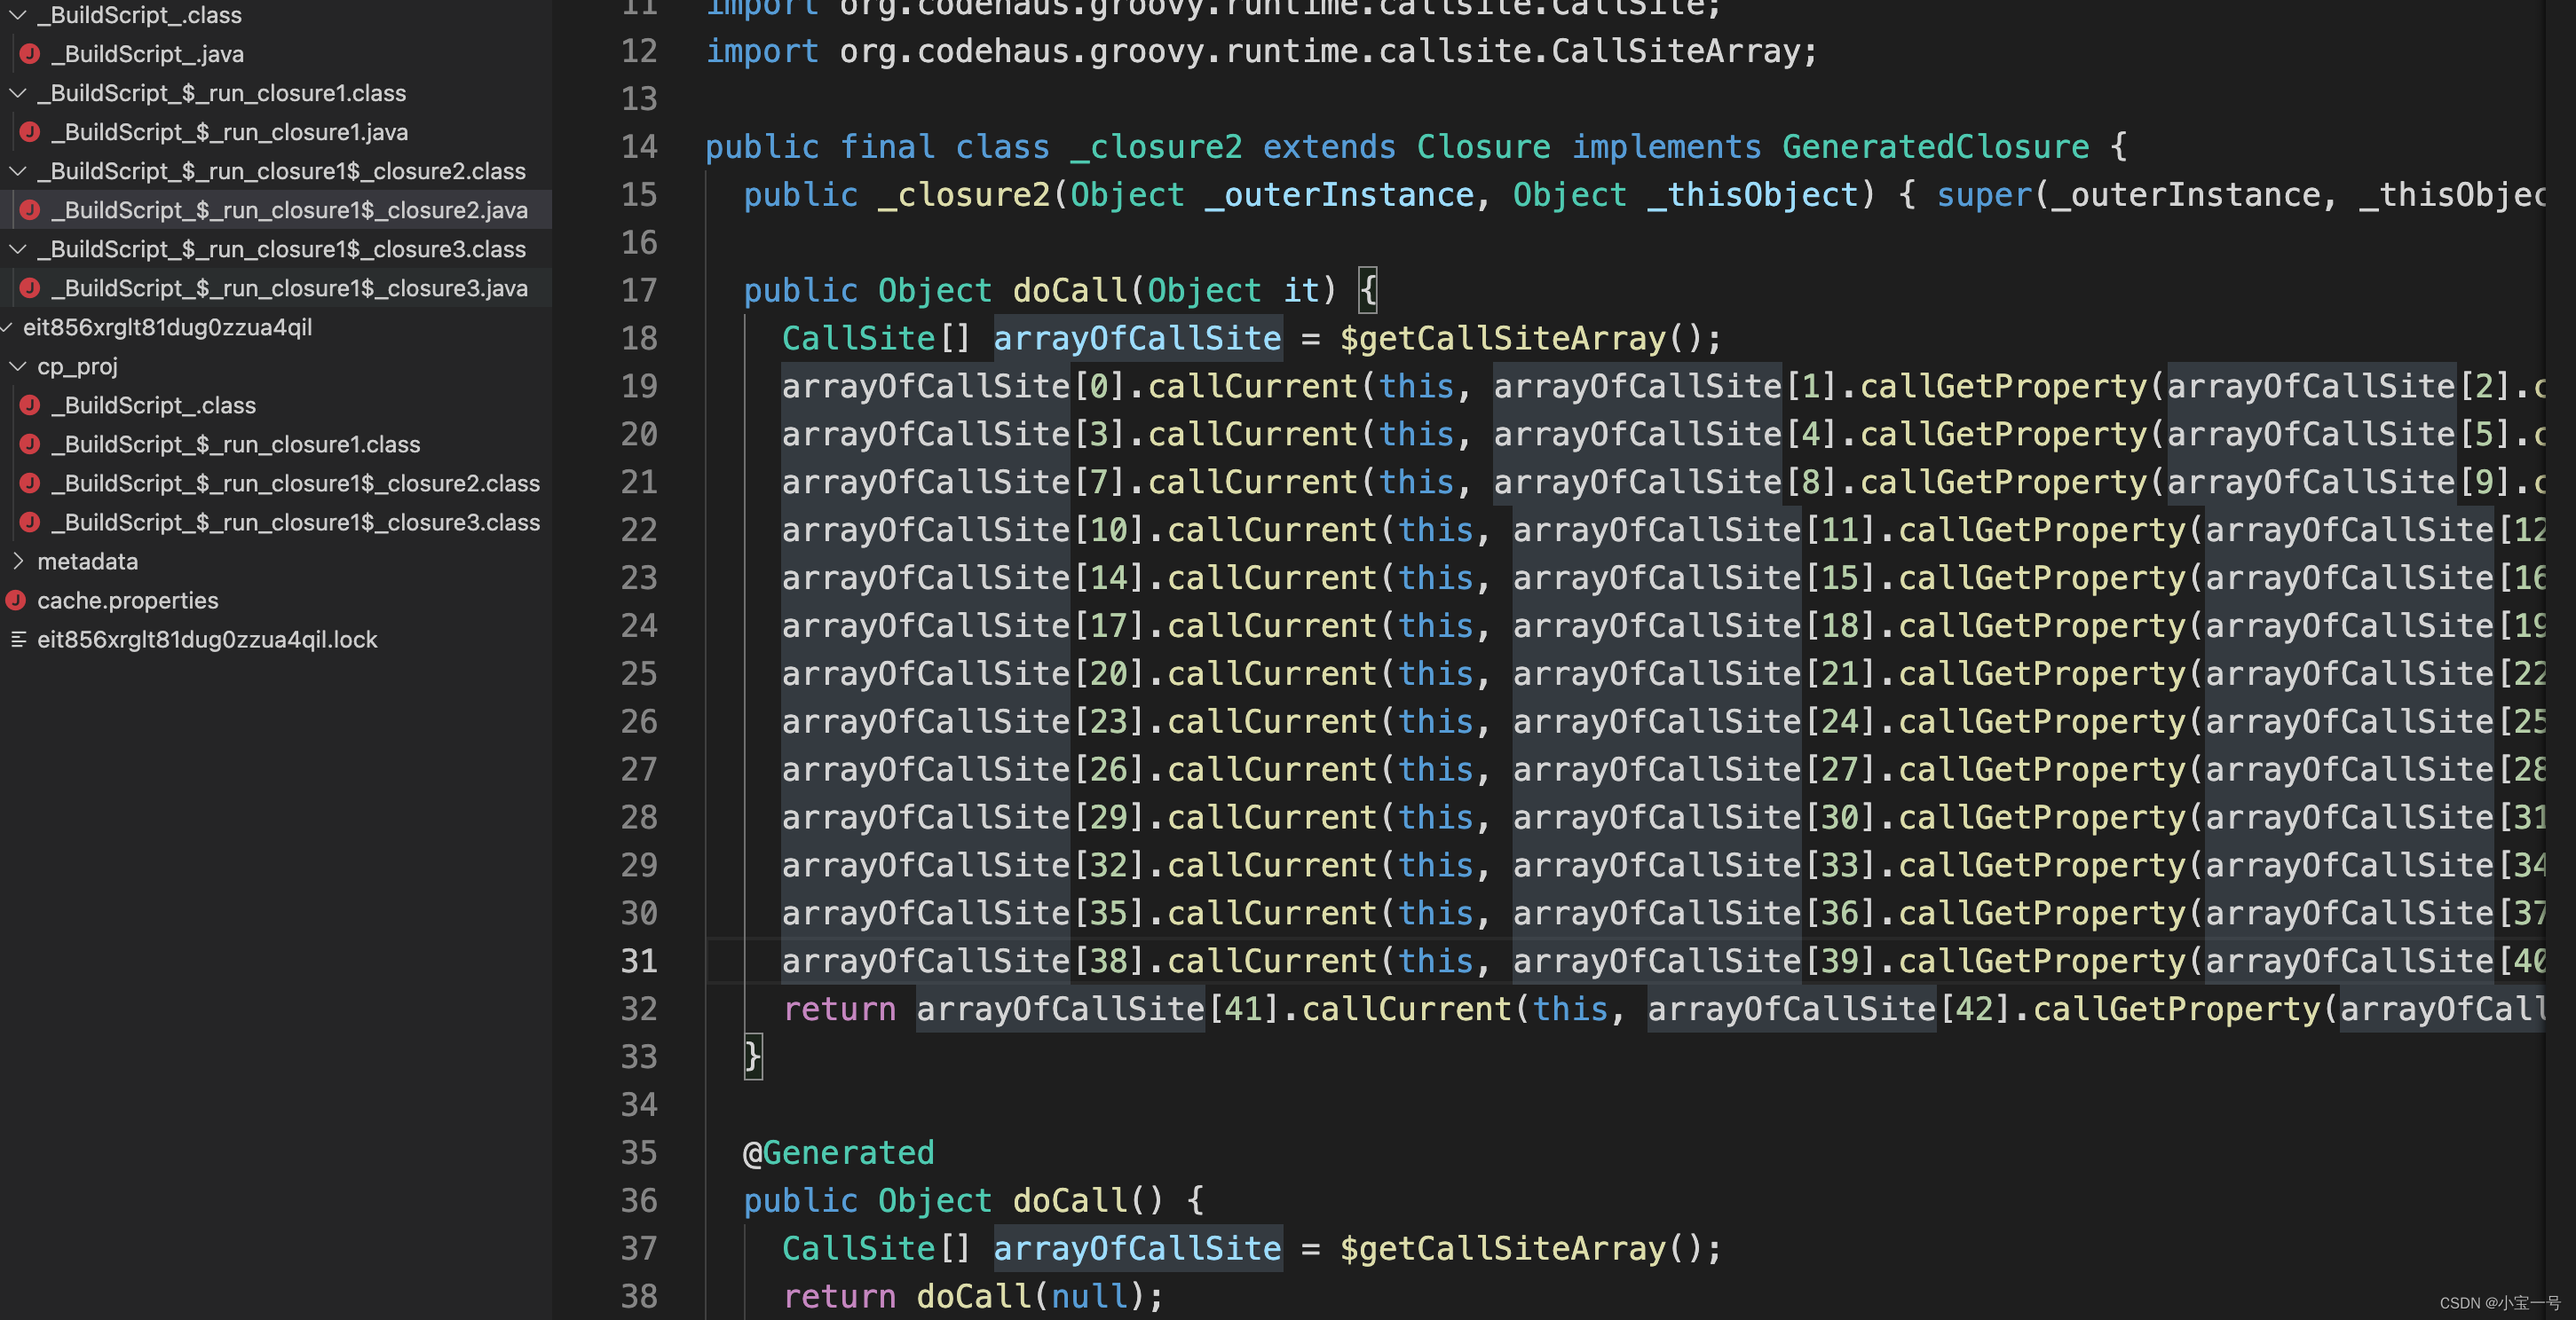This screenshot has height=1320, width=2576.
Task: Click lock file icon for eit856xrglt81dug0zzua4qil.lock
Action: pos(18,640)
